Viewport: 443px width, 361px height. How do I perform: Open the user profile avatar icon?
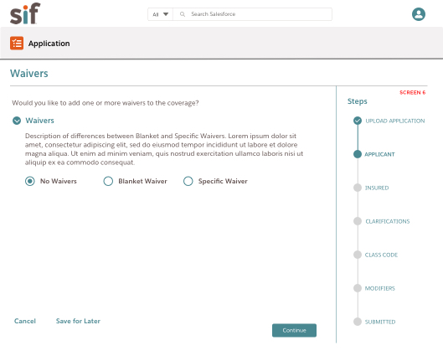pyautogui.click(x=419, y=14)
